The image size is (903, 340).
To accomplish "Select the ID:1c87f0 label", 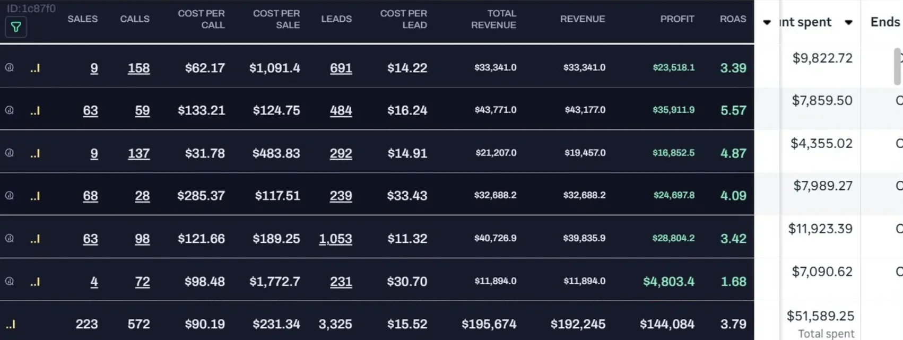I will pos(31,8).
